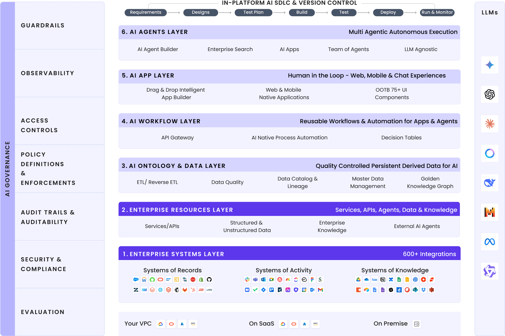This screenshot has height=336, width=505.
Task: Select the Salesforce icon under Systems of Records
Action: (136, 280)
